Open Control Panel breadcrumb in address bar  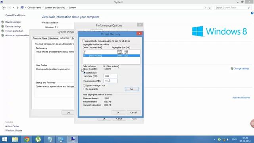point(34,8)
